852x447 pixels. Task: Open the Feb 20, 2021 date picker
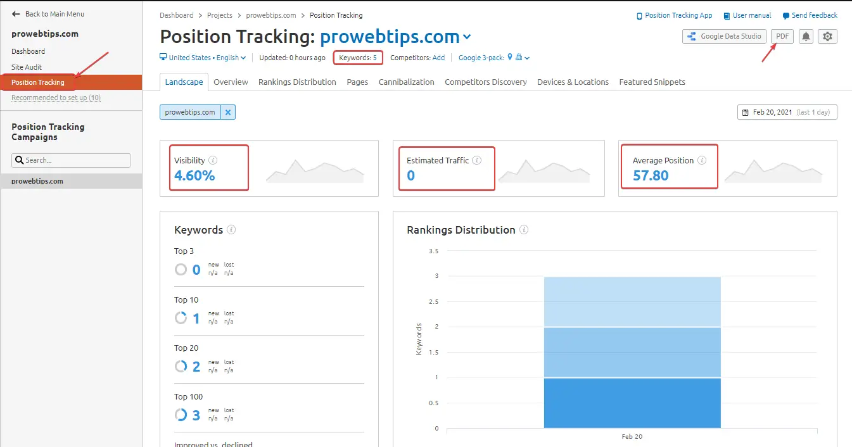click(x=787, y=112)
